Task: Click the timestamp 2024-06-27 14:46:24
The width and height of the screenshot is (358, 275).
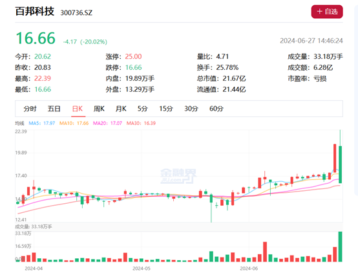Action: pos(311,41)
